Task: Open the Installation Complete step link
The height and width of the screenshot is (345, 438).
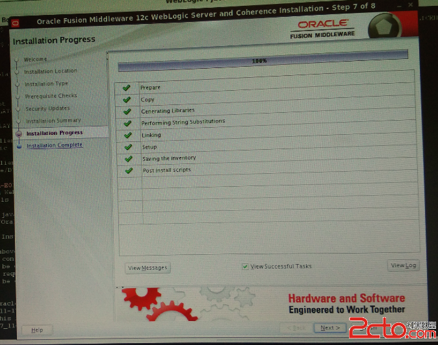Action: point(55,145)
